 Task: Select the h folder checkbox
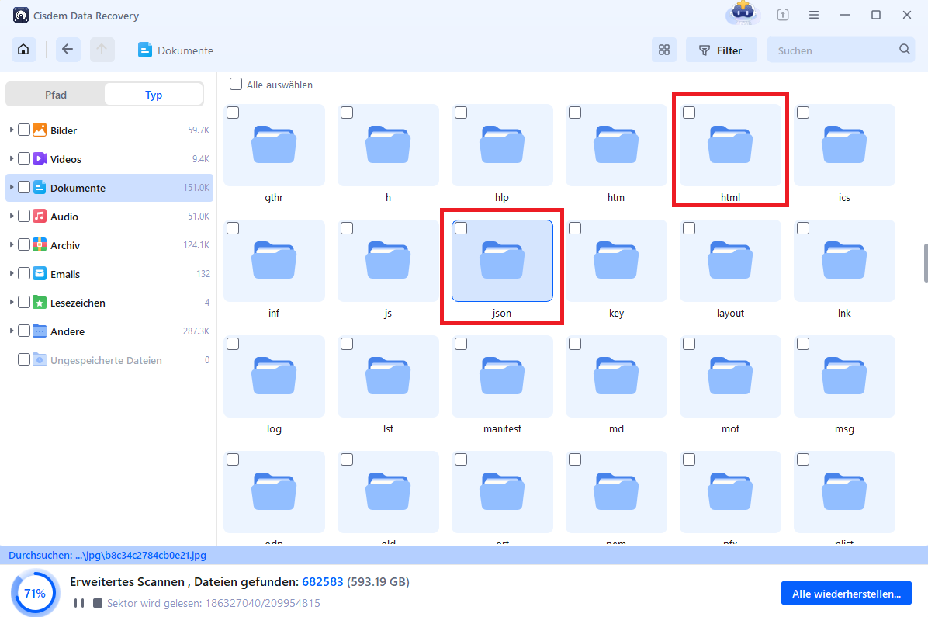coord(347,113)
